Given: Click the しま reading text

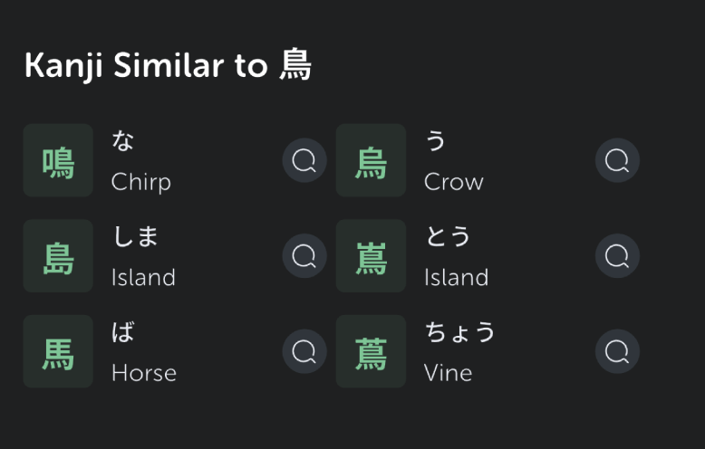Looking at the screenshot, I should [x=136, y=236].
